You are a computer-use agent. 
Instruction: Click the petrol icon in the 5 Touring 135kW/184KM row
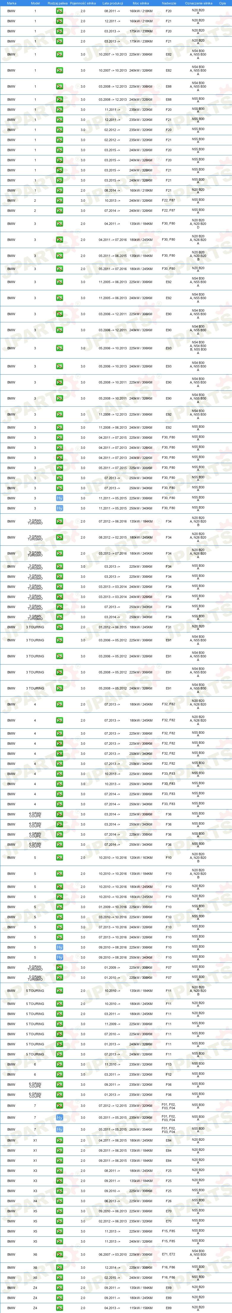(x=60, y=991)
